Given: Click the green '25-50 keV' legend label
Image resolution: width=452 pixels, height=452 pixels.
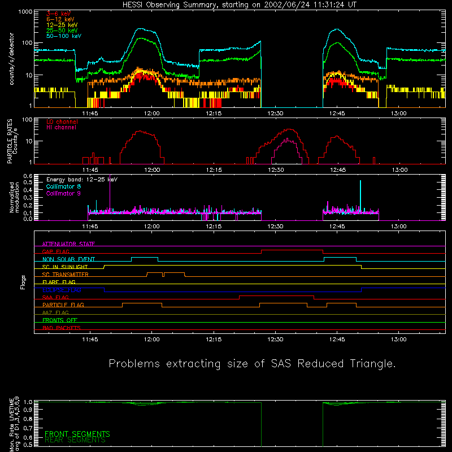Looking at the screenshot, I should pyautogui.click(x=62, y=31).
